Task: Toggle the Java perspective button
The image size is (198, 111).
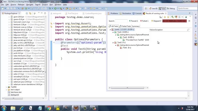Action: click(x=162, y=8)
